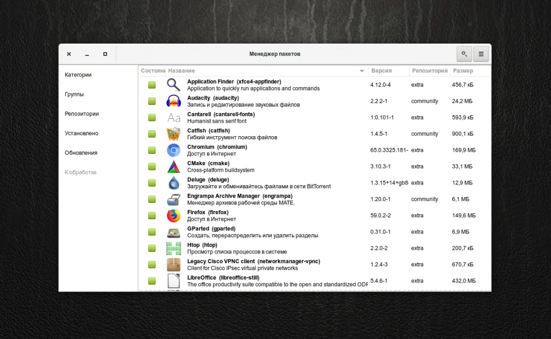Image resolution: width=551 pixels, height=339 pixels.
Task: Select the LibreOffice (libreoffice-still) package name
Action: pyautogui.click(x=223, y=278)
